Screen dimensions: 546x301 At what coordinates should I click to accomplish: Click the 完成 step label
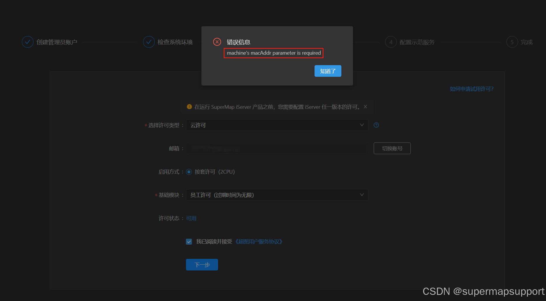527,42
